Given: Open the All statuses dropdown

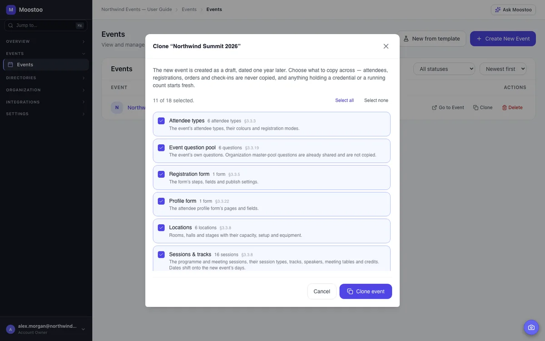Looking at the screenshot, I should pos(444,69).
